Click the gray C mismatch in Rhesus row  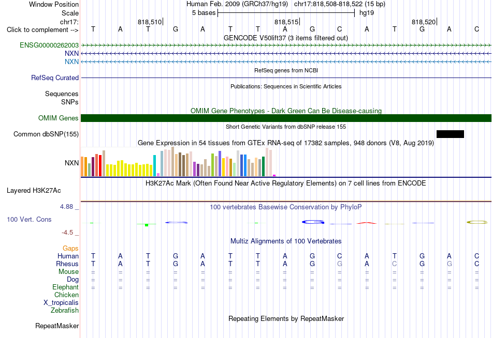[x=395, y=264]
